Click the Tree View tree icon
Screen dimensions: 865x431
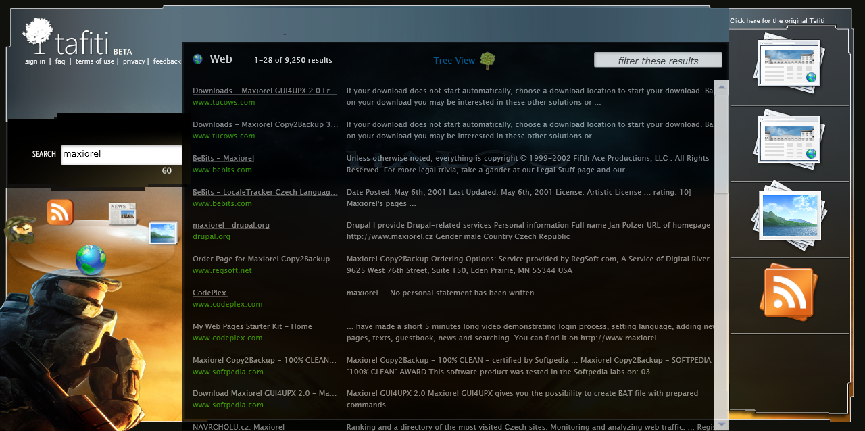[x=487, y=61]
